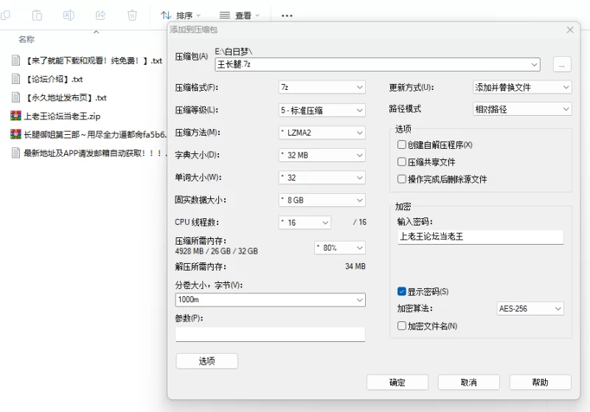The image size is (590, 412).
Task: Open the 排序 sort menu
Action: (181, 15)
